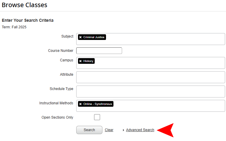Click the Attribute label

pos(67,75)
